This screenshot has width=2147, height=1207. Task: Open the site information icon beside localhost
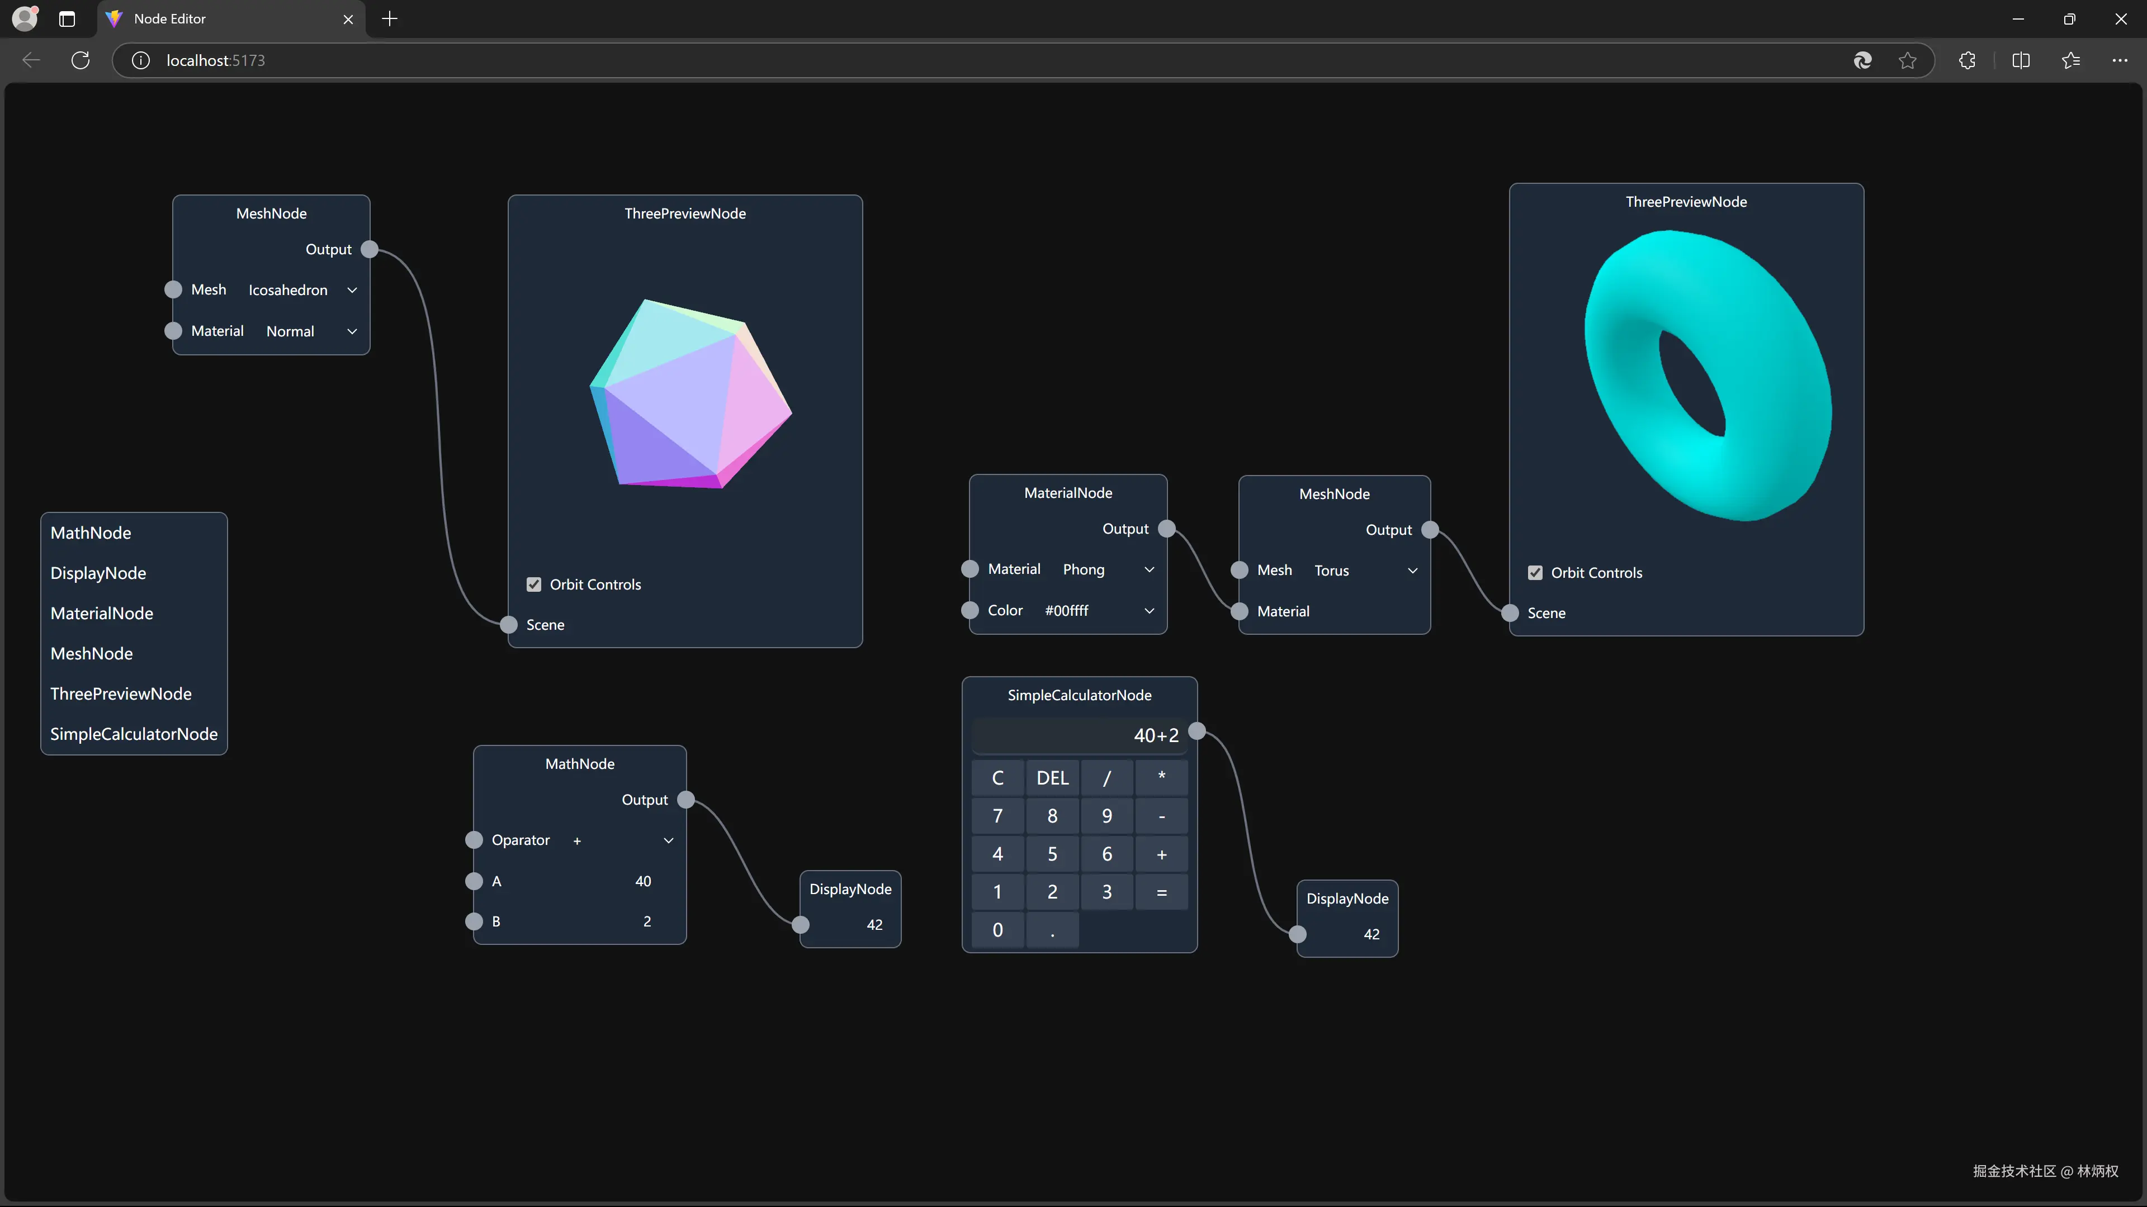click(x=141, y=60)
